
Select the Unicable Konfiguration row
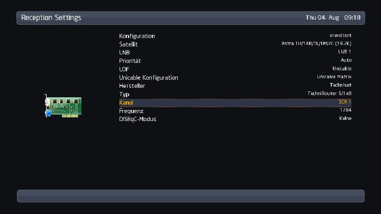click(x=149, y=78)
